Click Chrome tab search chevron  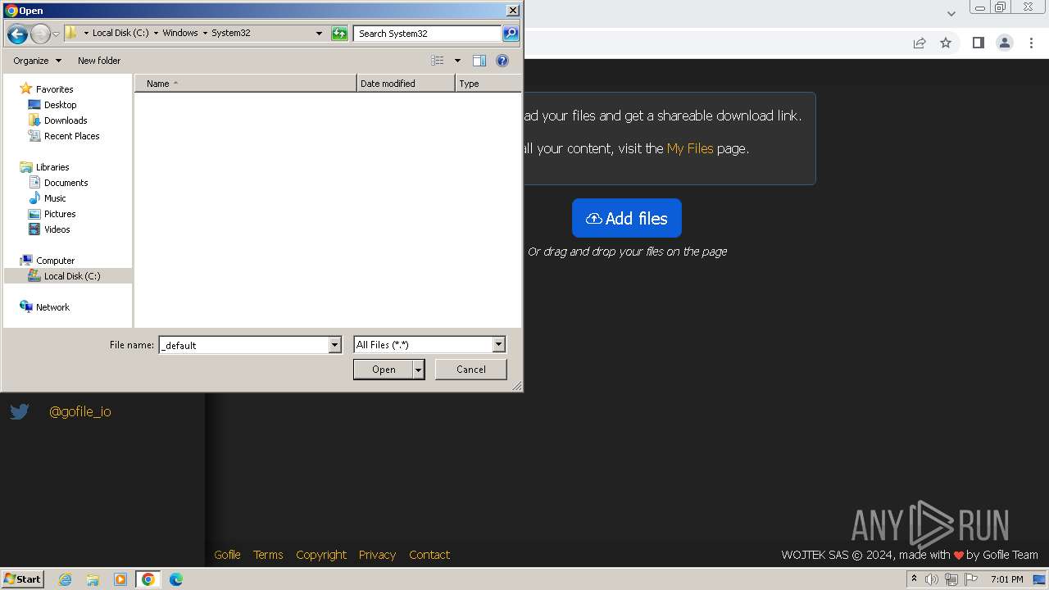pyautogui.click(x=951, y=13)
